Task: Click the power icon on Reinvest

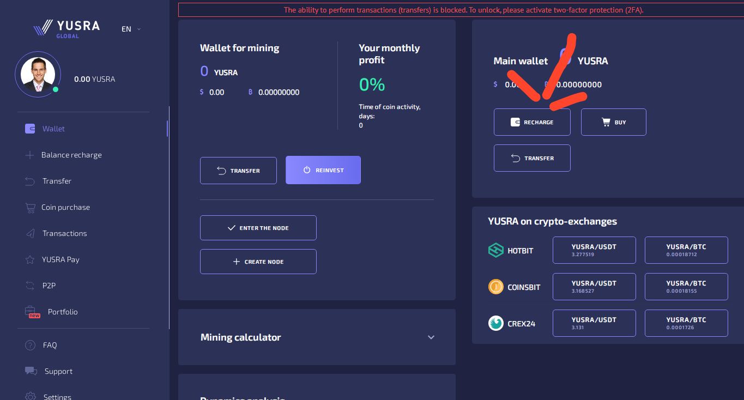Action: 307,170
